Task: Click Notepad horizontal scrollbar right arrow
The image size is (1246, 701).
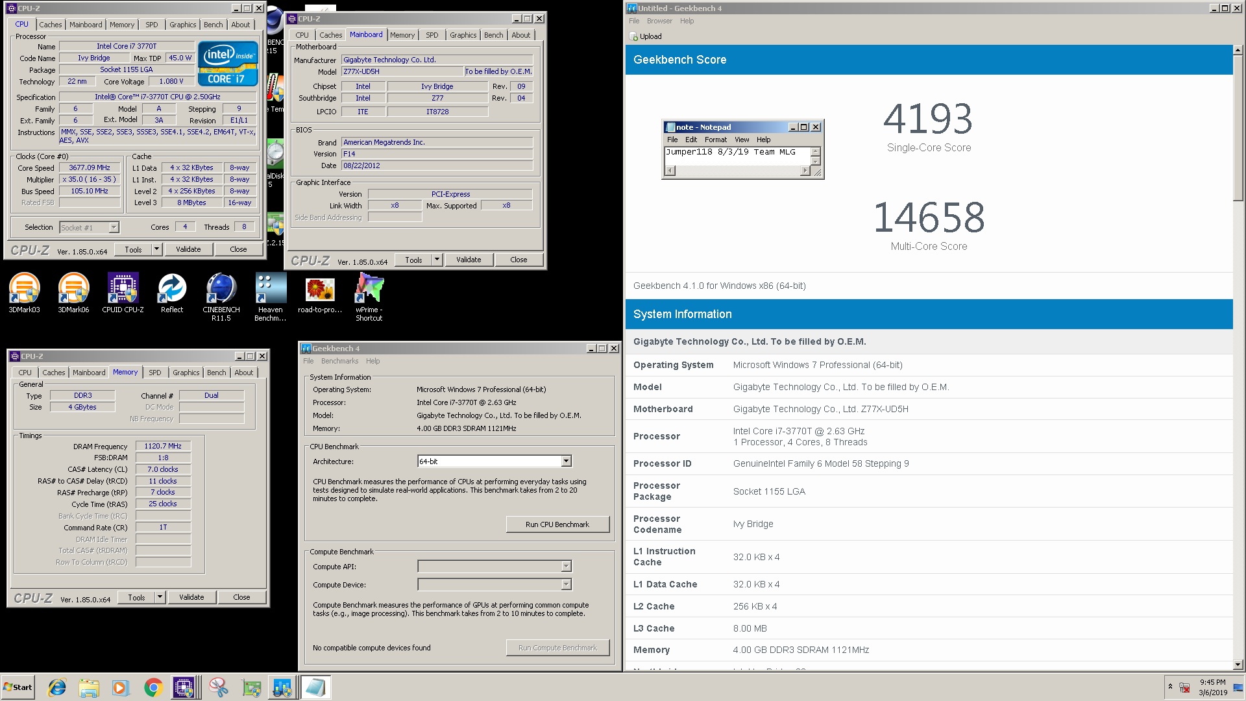Action: point(805,171)
